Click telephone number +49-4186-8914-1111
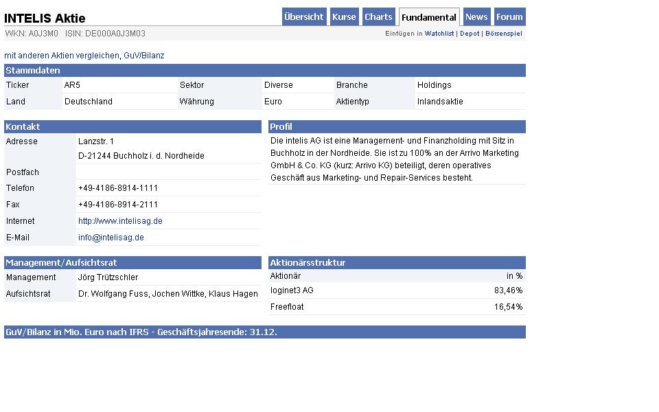The height and width of the screenshot is (412, 659). (x=118, y=188)
